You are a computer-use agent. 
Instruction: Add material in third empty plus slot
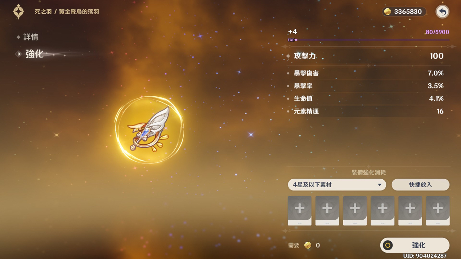pos(355,211)
